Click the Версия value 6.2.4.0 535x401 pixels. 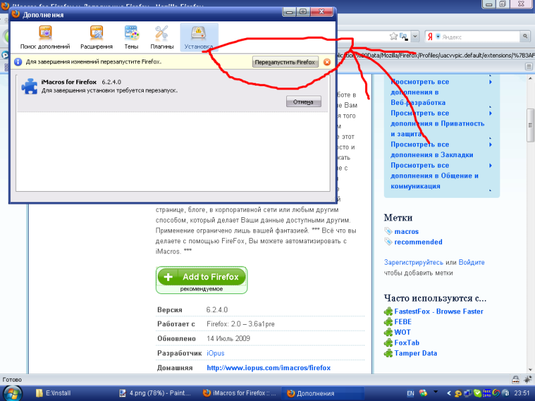coord(217,309)
